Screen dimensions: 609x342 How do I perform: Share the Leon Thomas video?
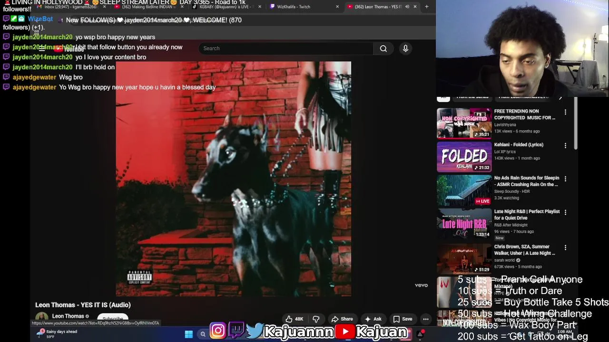[342, 319]
